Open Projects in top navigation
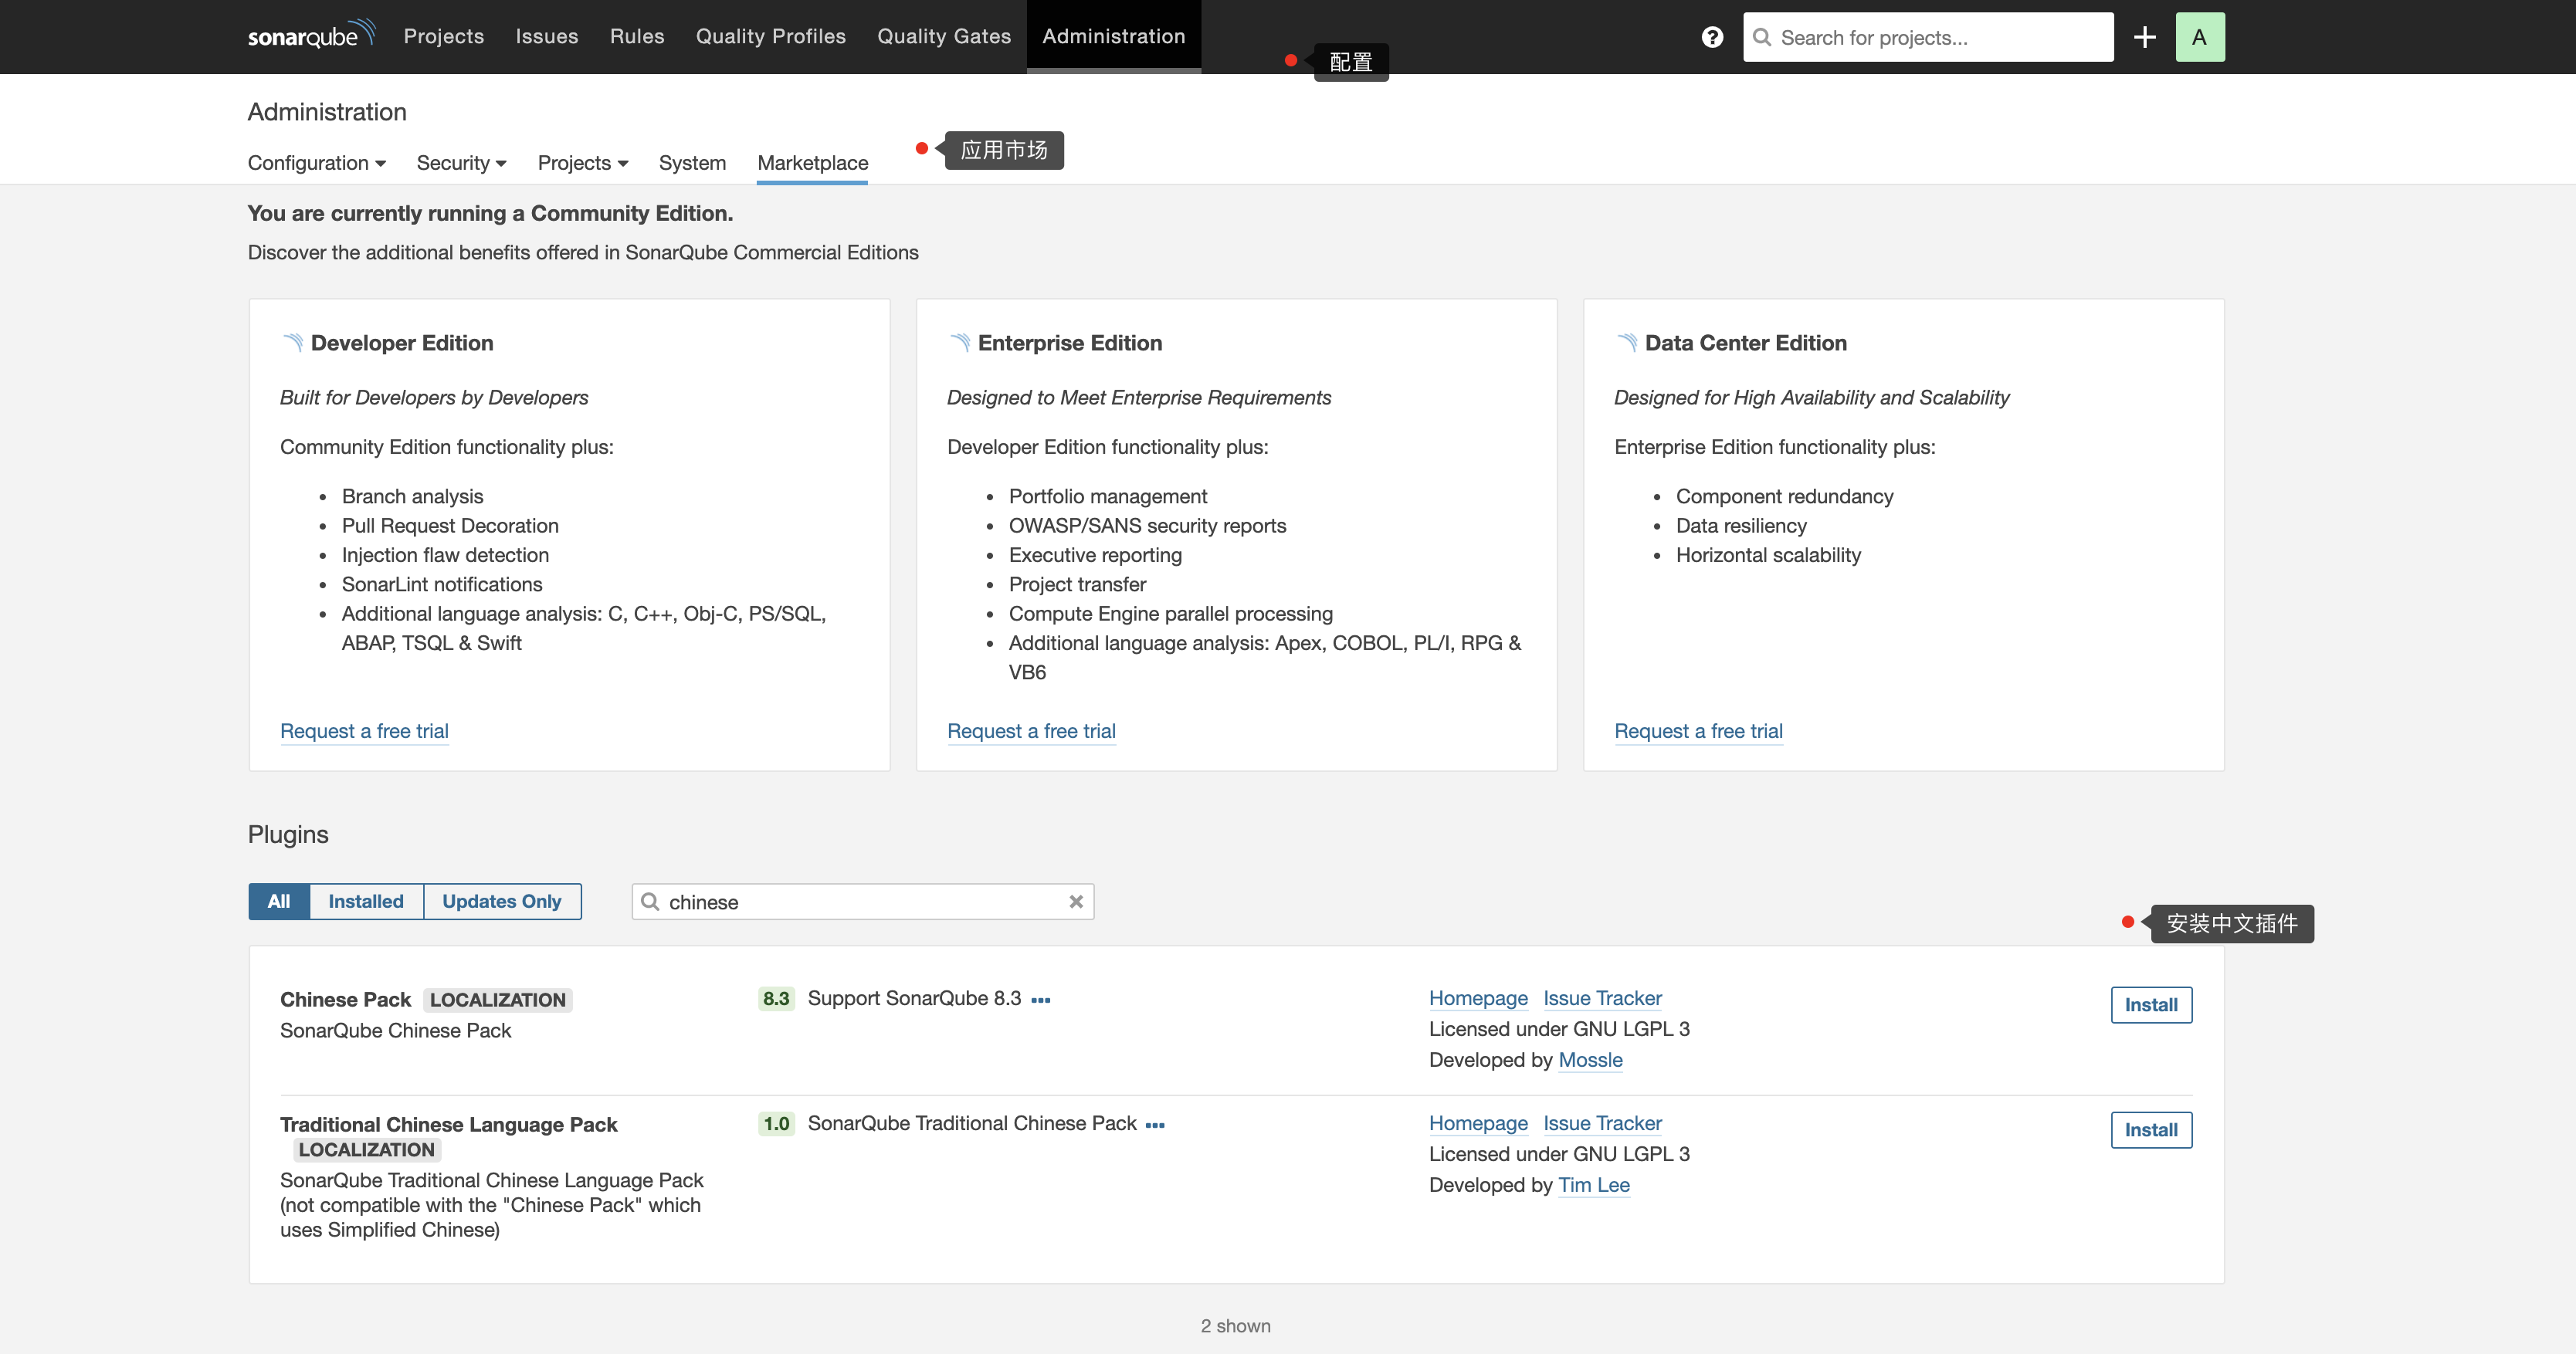Viewport: 2576px width, 1354px height. 443,36
